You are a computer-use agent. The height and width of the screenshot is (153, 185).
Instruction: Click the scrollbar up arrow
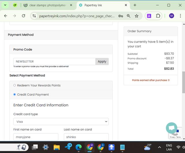point(184,24)
